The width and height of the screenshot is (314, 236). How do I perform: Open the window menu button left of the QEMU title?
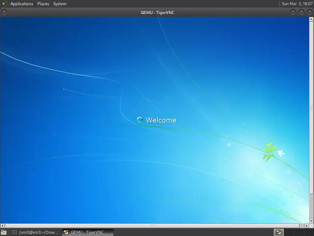point(4,12)
